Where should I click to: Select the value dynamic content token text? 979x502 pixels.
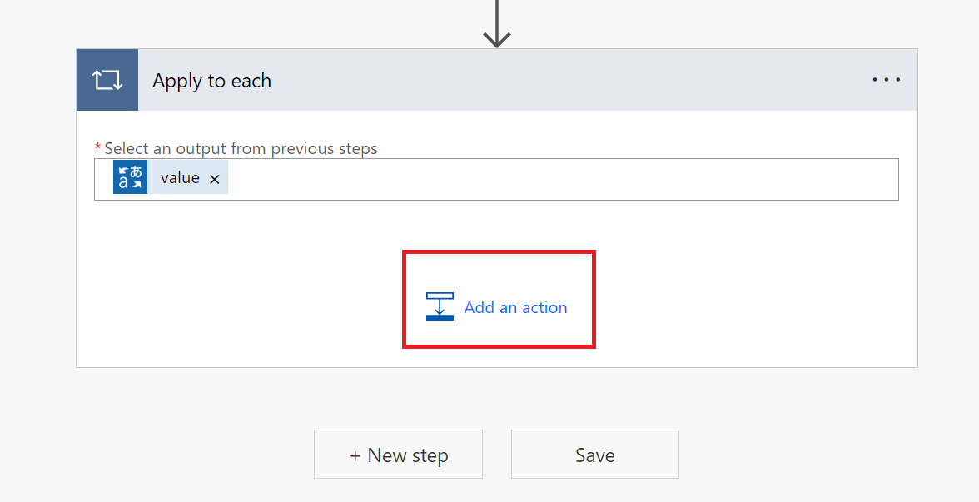[180, 178]
